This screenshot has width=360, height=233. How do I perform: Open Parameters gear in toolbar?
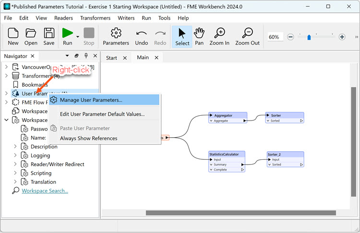click(116, 37)
